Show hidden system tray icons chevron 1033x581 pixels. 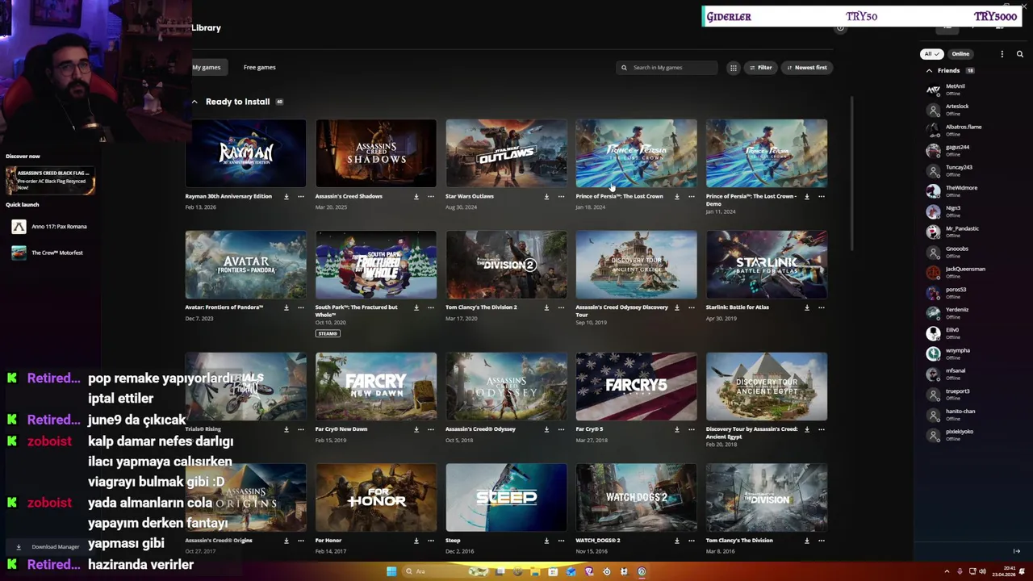tap(947, 572)
